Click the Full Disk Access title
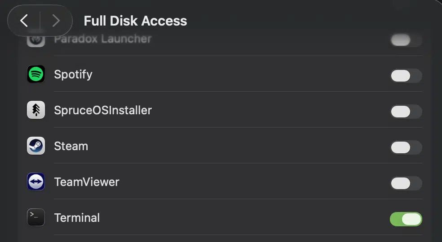This screenshot has width=442, height=242. tap(135, 21)
